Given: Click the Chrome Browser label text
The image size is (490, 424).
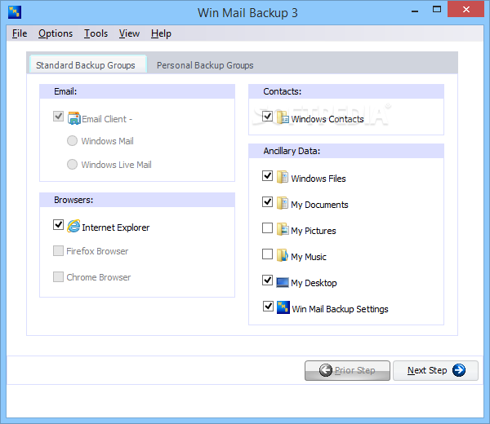Looking at the screenshot, I should click(99, 277).
